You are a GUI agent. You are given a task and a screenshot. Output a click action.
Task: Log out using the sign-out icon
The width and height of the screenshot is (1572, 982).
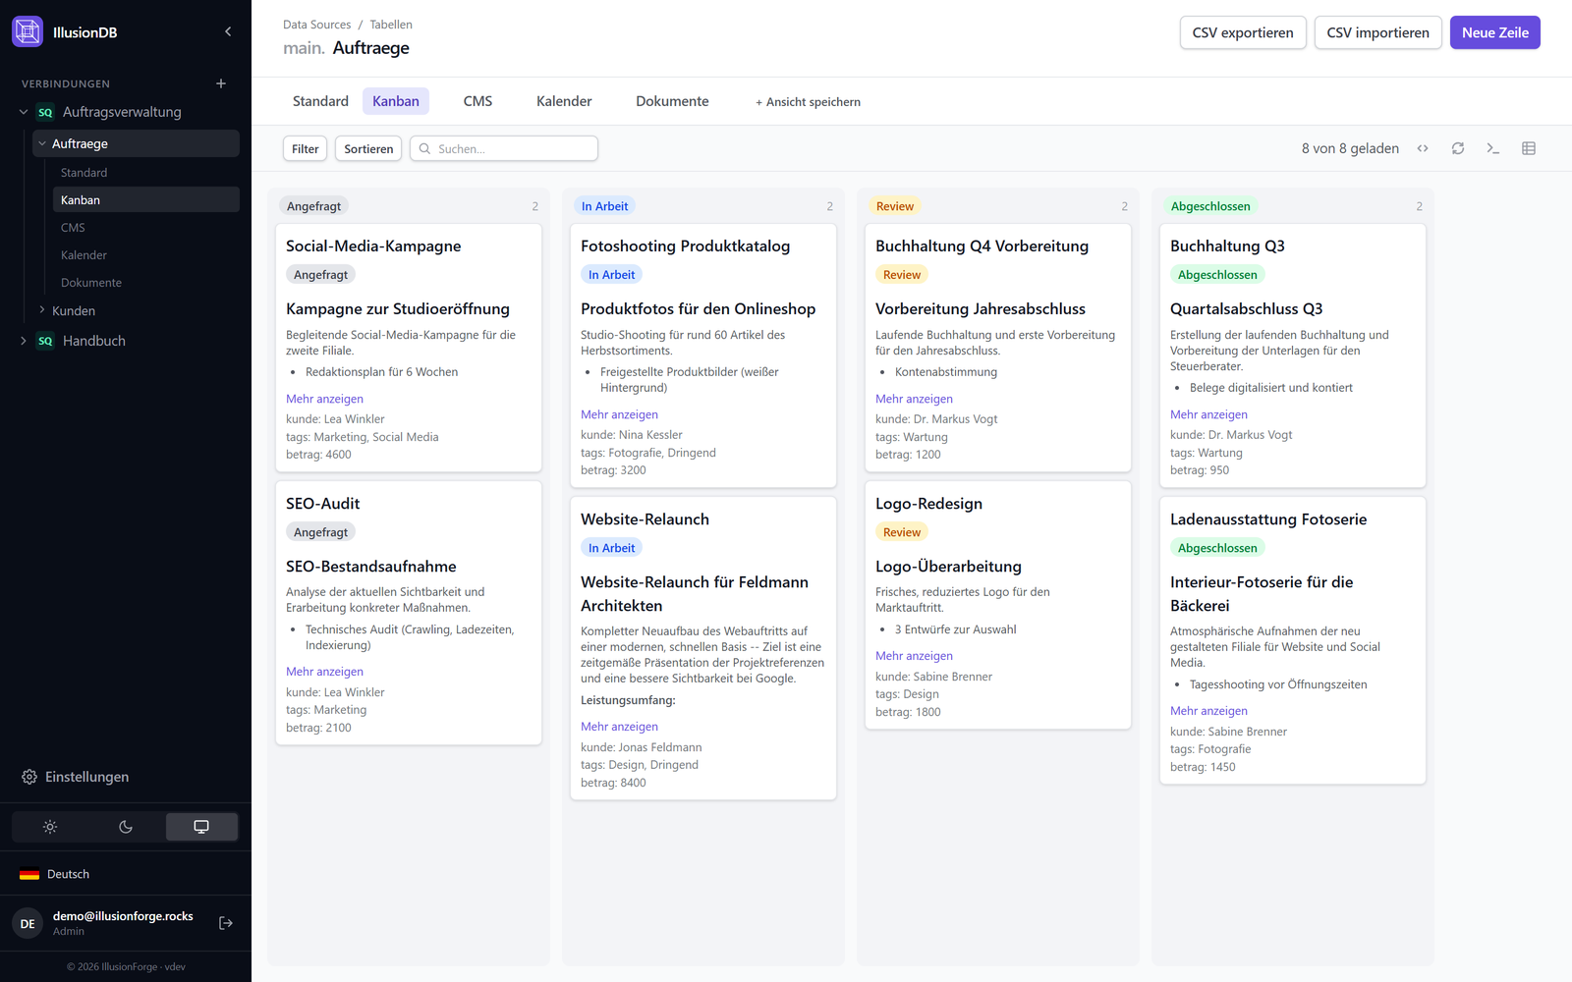click(226, 923)
